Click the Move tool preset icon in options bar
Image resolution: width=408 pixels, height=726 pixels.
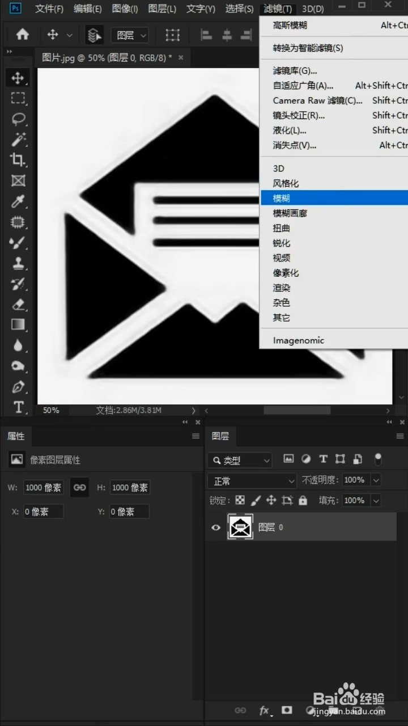pyautogui.click(x=53, y=35)
